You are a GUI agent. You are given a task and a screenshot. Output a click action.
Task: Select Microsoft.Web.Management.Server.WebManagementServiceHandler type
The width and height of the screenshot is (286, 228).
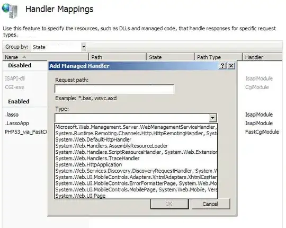click(x=136, y=127)
